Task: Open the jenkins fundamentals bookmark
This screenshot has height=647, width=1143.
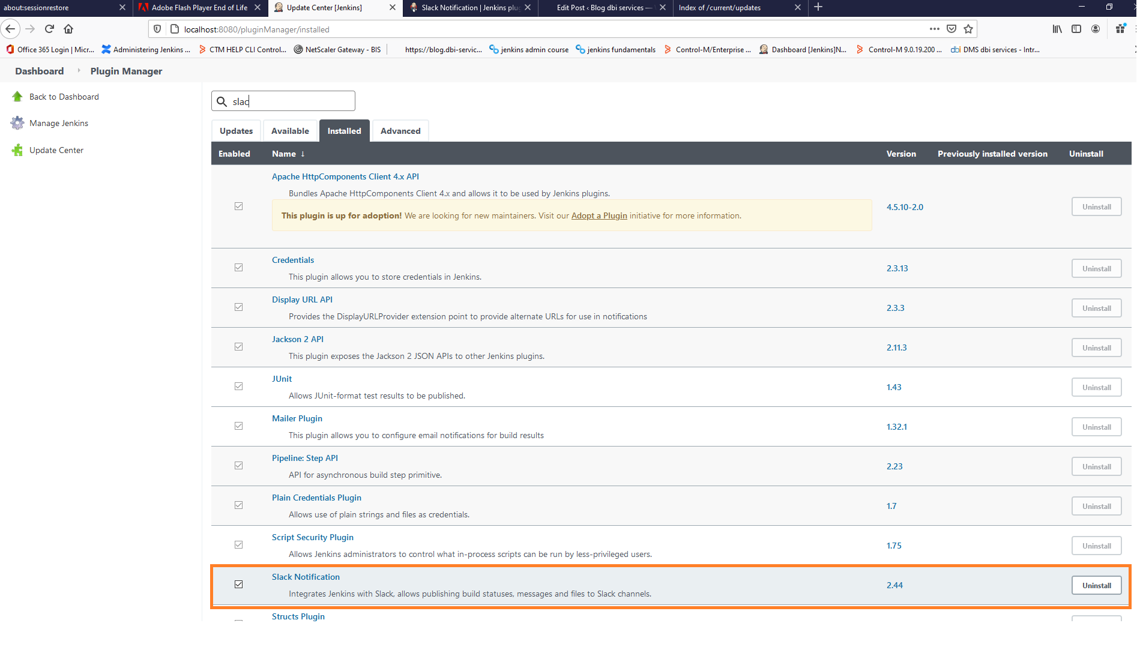Action: [615, 50]
